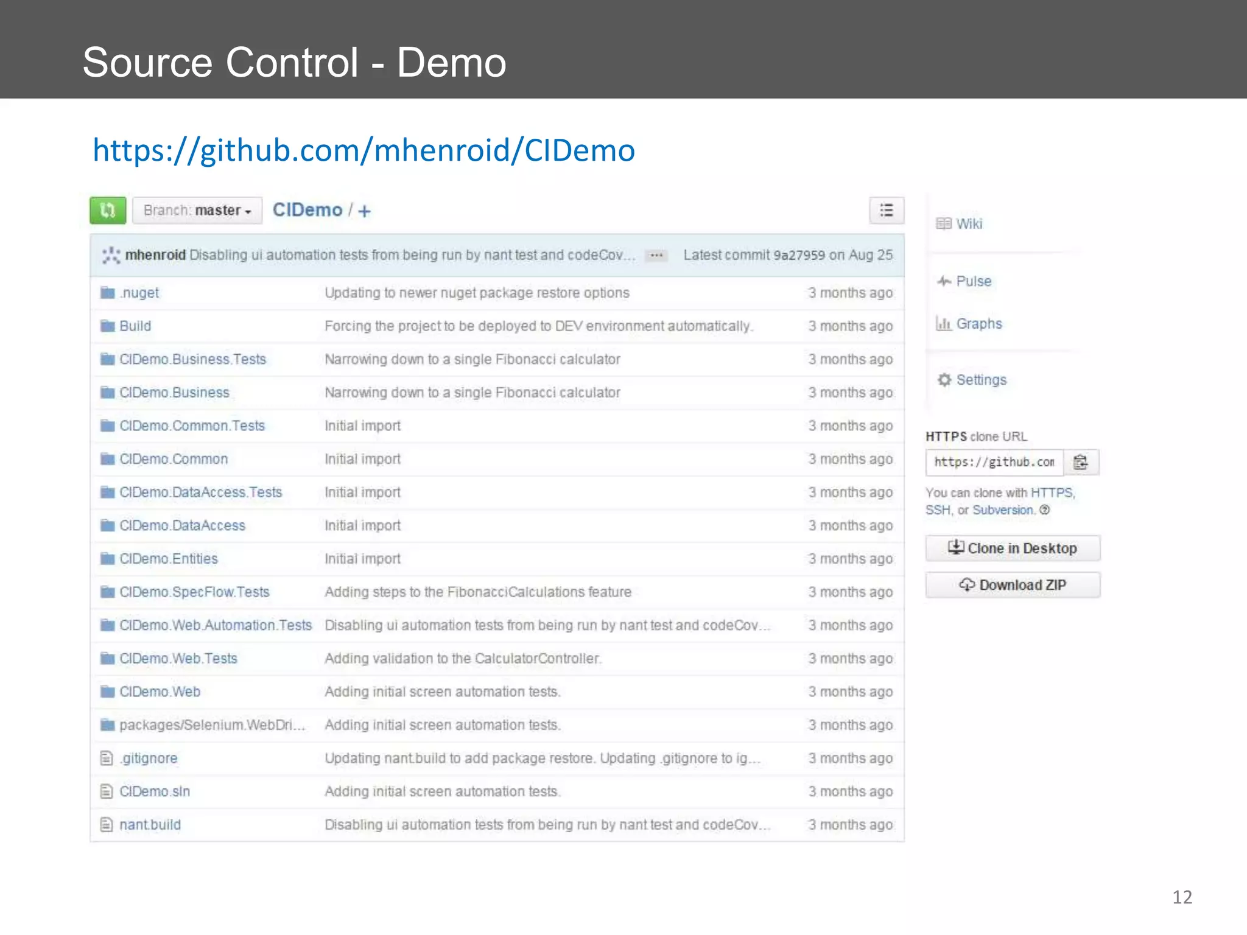Viewport: 1247px width, 935px height.
Task: Click the green compare and review button
Action: coord(108,211)
